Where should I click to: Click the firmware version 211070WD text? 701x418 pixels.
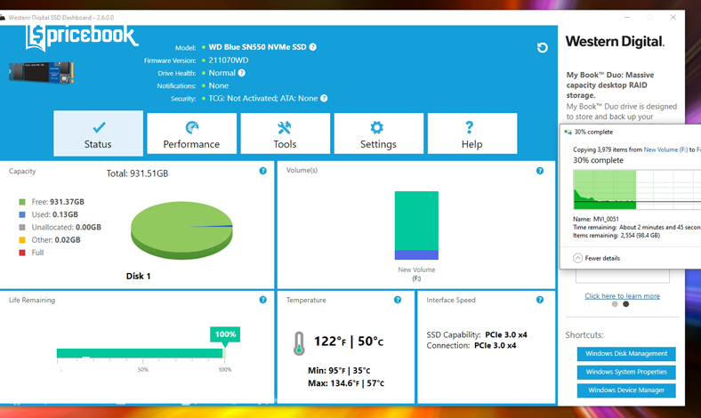pyautogui.click(x=229, y=60)
